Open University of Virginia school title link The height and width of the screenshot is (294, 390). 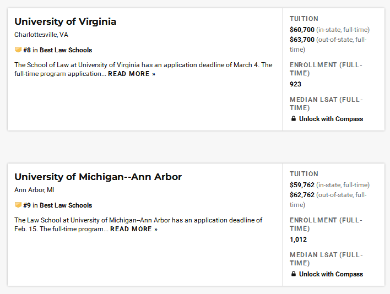[x=65, y=21]
